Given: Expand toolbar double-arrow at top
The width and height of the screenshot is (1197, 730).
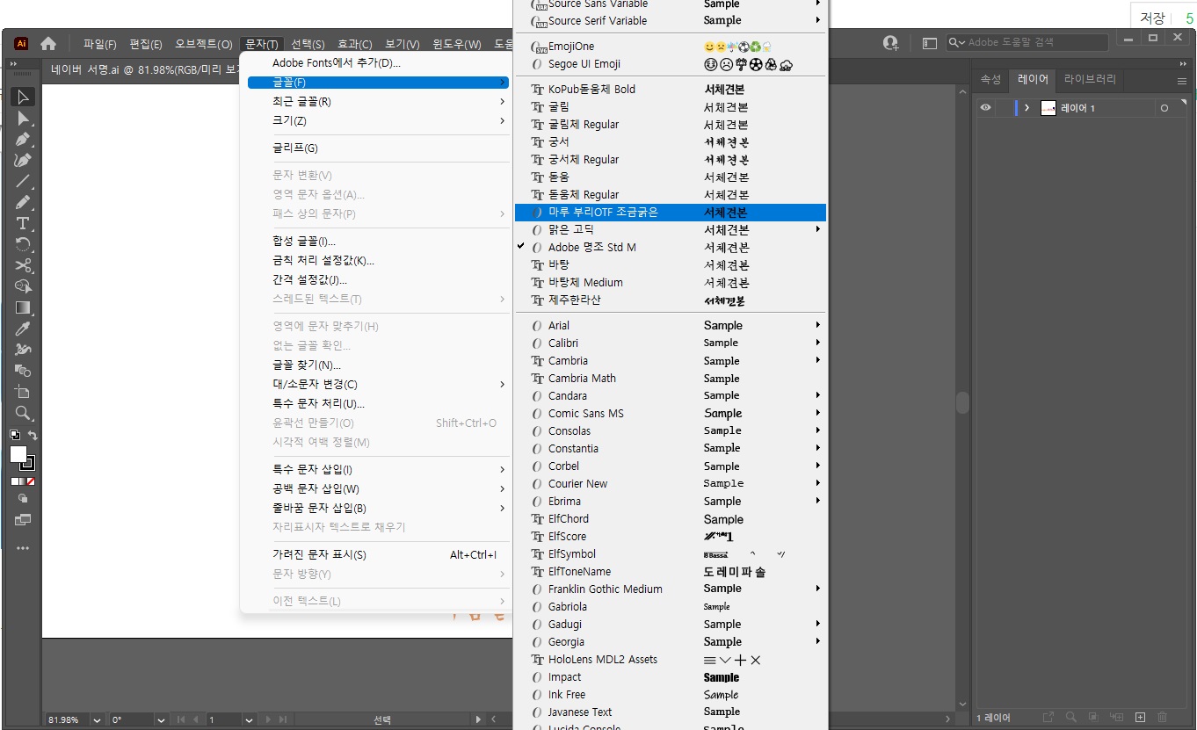Looking at the screenshot, I should coord(14,64).
